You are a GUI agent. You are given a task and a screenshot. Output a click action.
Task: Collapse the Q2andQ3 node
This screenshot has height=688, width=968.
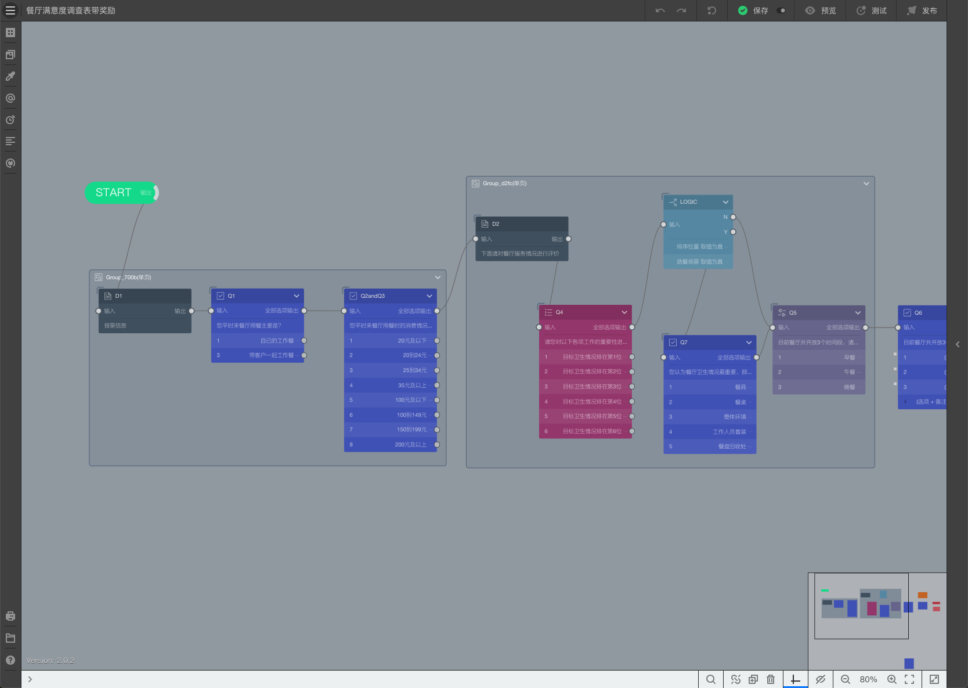429,296
